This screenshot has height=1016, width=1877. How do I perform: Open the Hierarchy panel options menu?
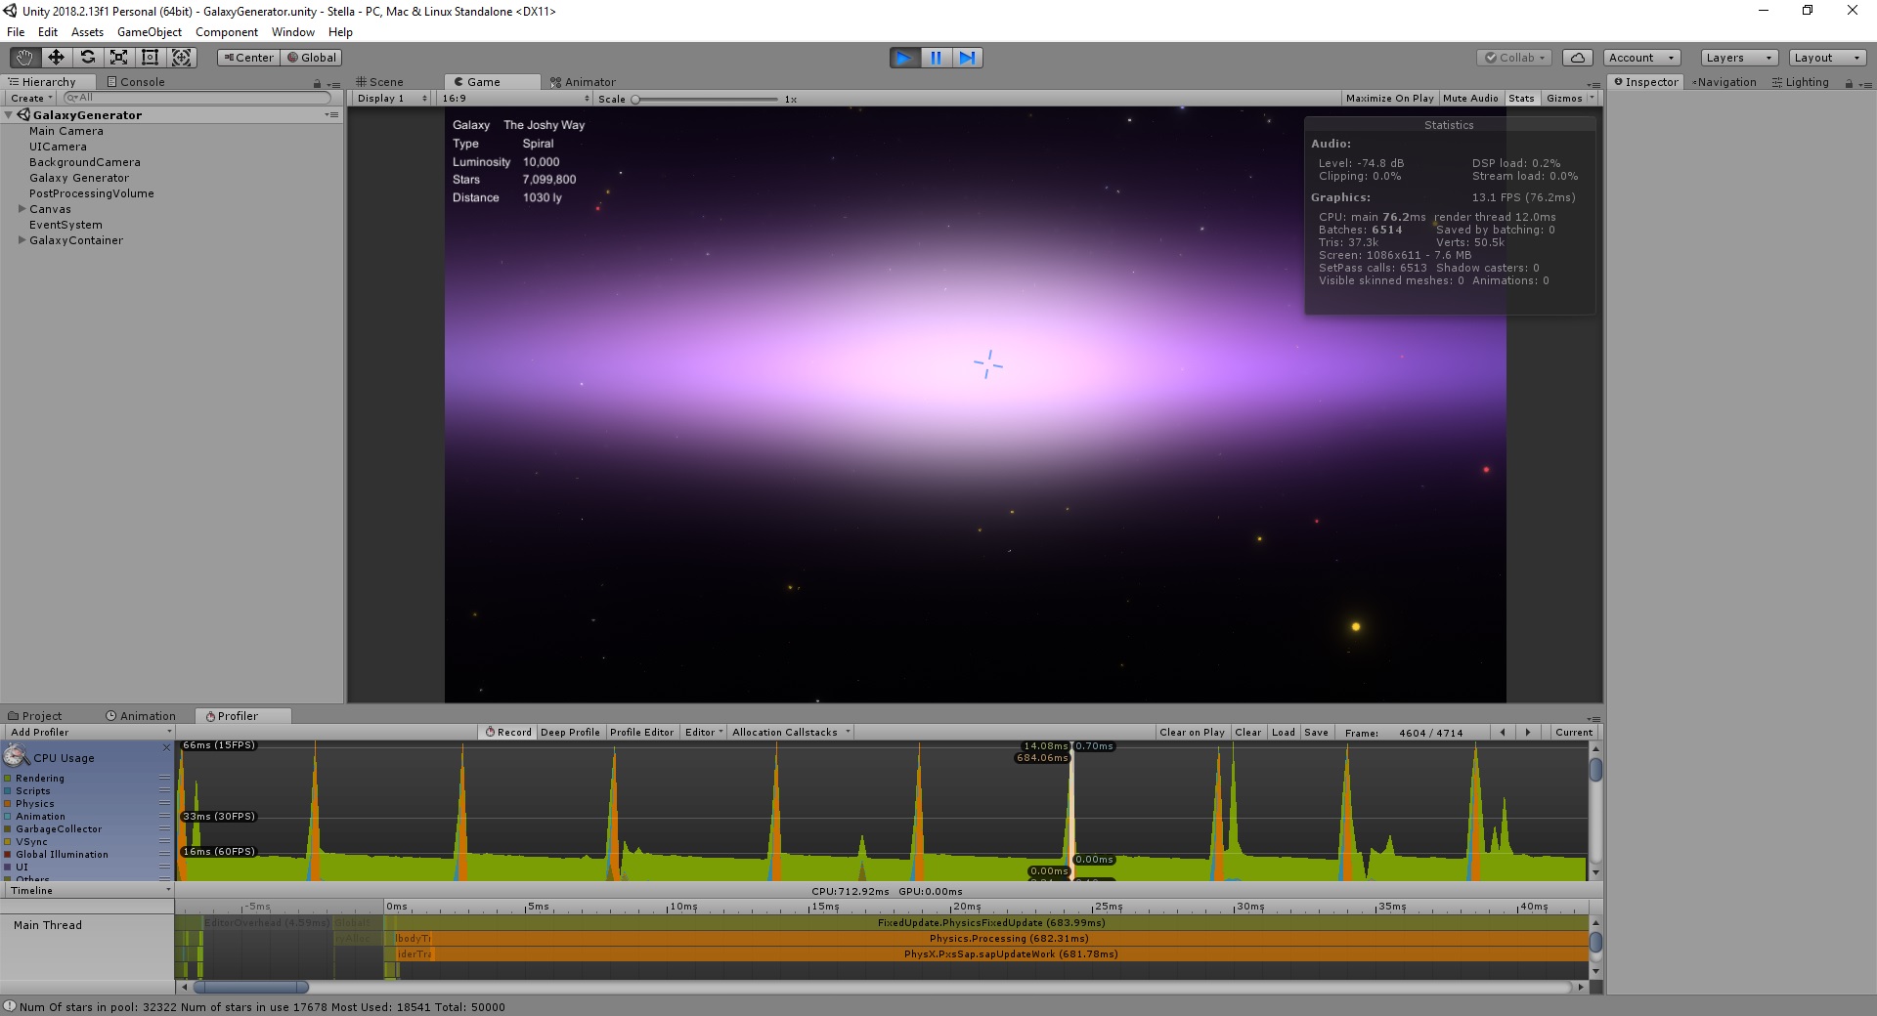click(333, 84)
